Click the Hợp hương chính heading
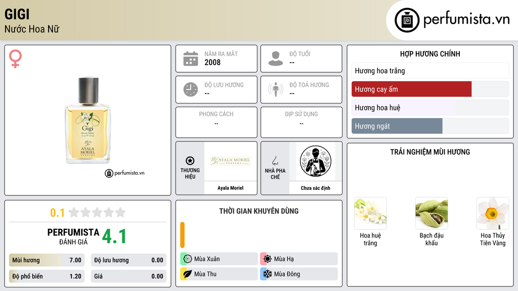 coord(430,54)
